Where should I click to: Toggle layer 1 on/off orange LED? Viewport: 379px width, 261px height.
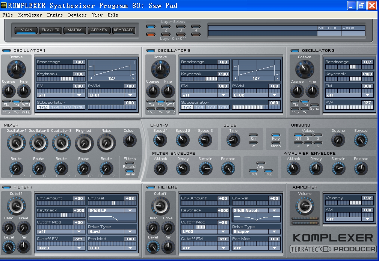point(151,35)
